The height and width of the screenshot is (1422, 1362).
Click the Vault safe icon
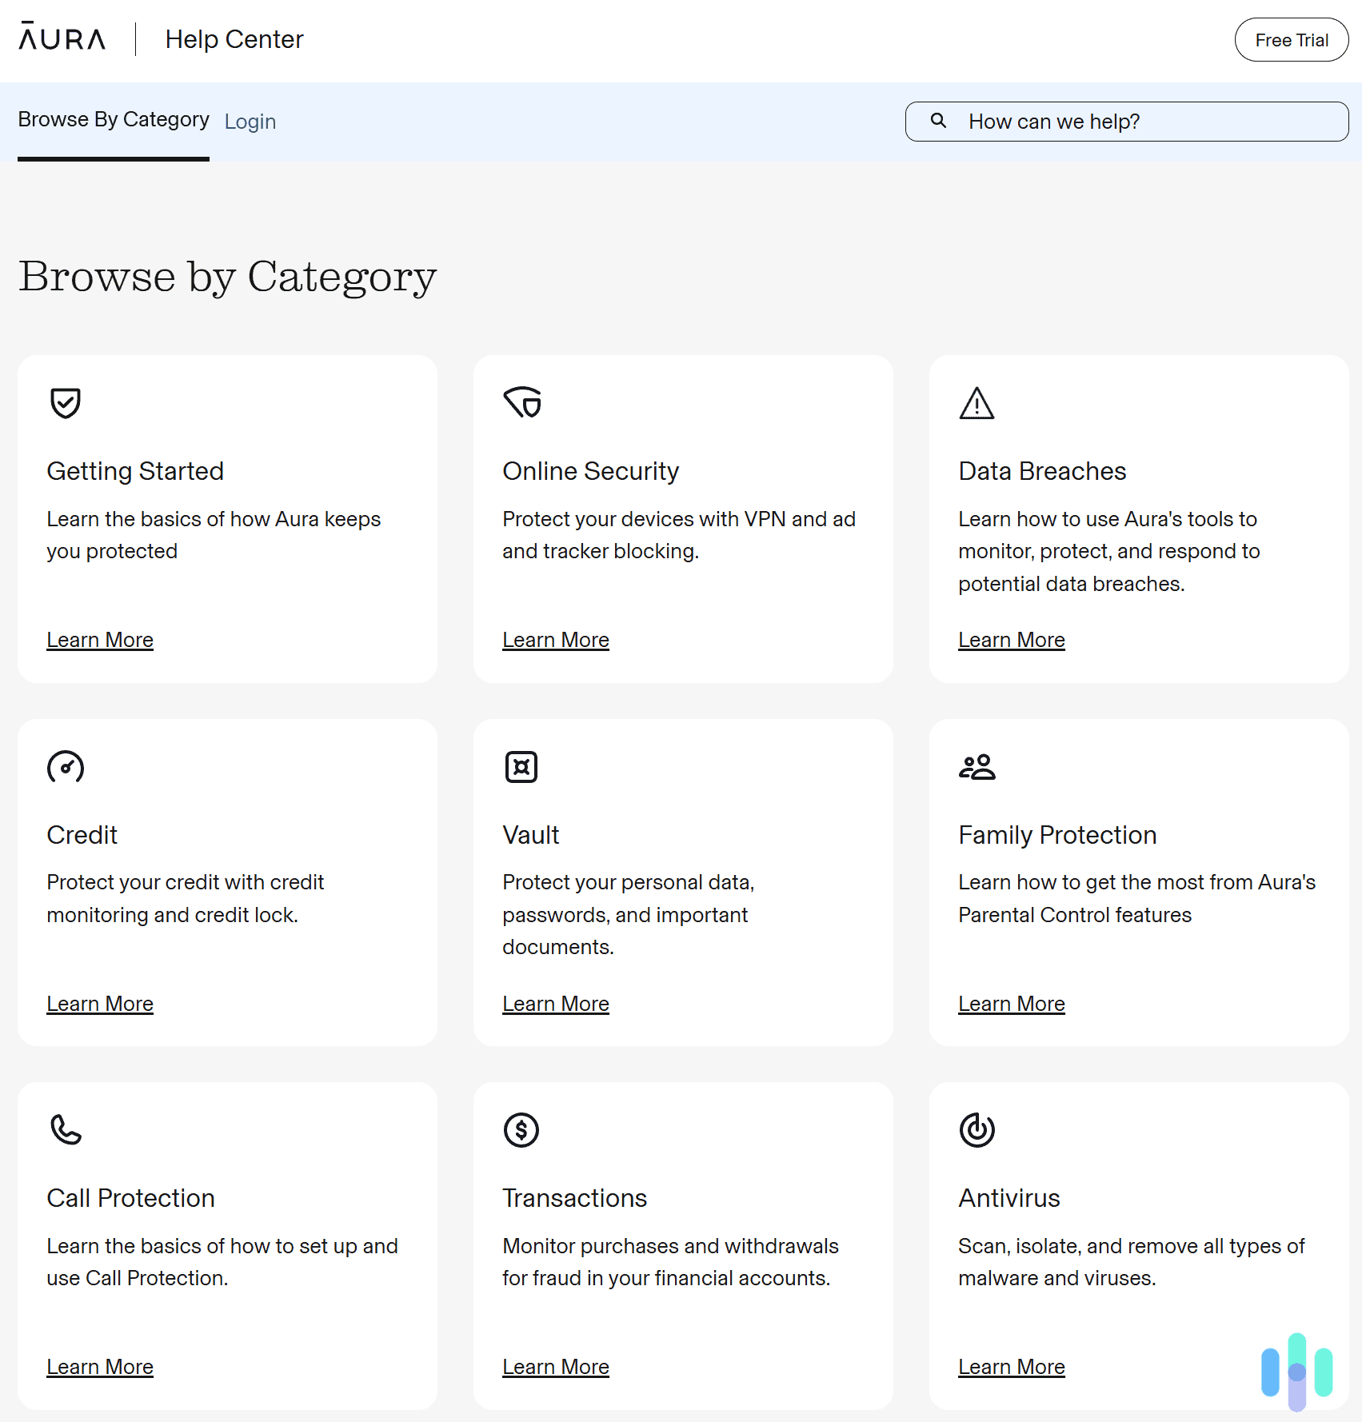(x=521, y=767)
